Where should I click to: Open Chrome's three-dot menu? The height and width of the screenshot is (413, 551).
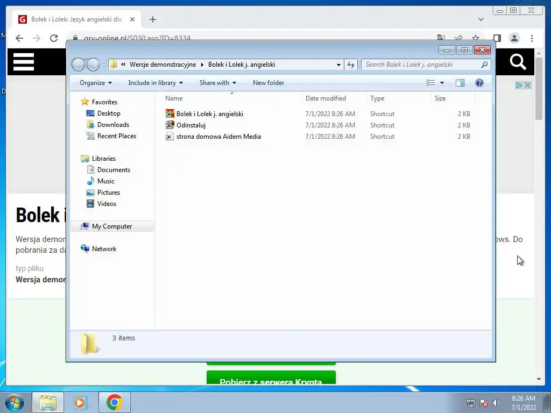(x=532, y=38)
